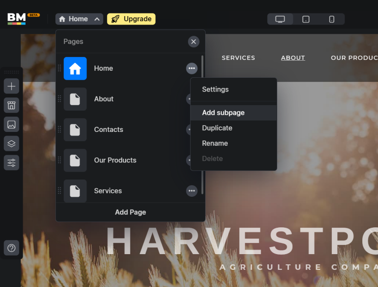Image resolution: width=378 pixels, height=287 pixels.
Task: Grab the Our Products row drag handle
Action: coord(59,160)
